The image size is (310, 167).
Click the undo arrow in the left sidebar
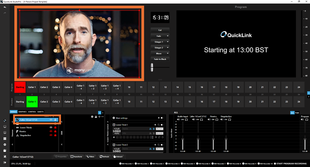click(x=5, y=7)
